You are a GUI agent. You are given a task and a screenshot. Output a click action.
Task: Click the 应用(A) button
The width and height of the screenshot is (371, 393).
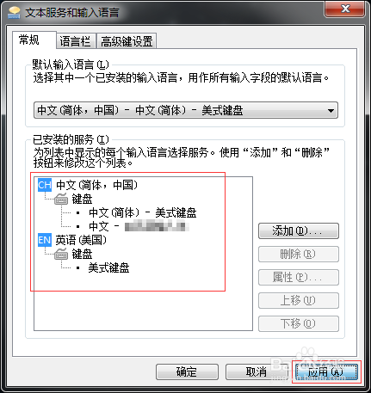[326, 372]
